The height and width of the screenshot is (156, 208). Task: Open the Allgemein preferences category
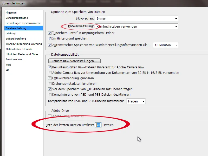tap(24, 12)
